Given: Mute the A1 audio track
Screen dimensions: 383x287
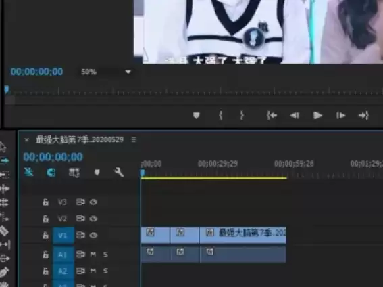Looking at the screenshot, I should pyautogui.click(x=93, y=255).
